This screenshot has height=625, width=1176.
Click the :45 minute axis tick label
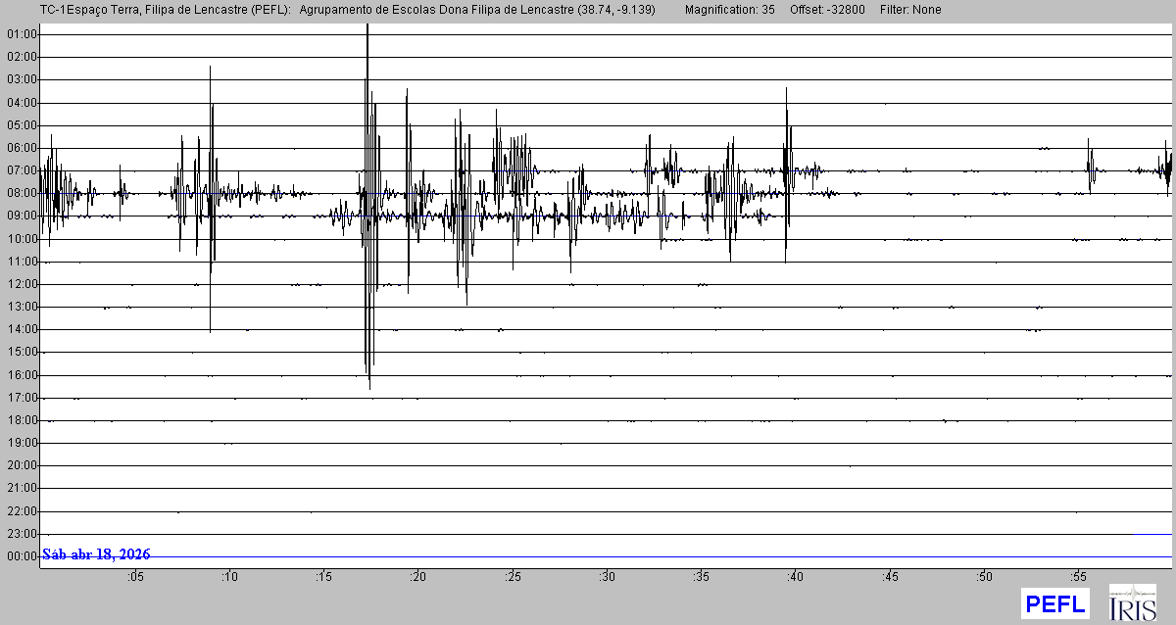coord(890,577)
